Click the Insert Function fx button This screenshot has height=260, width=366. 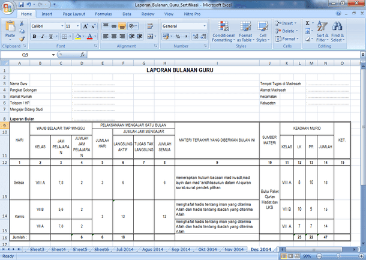83,55
